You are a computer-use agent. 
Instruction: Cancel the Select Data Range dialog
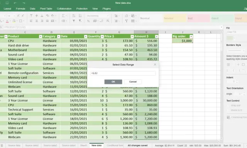click(133, 82)
